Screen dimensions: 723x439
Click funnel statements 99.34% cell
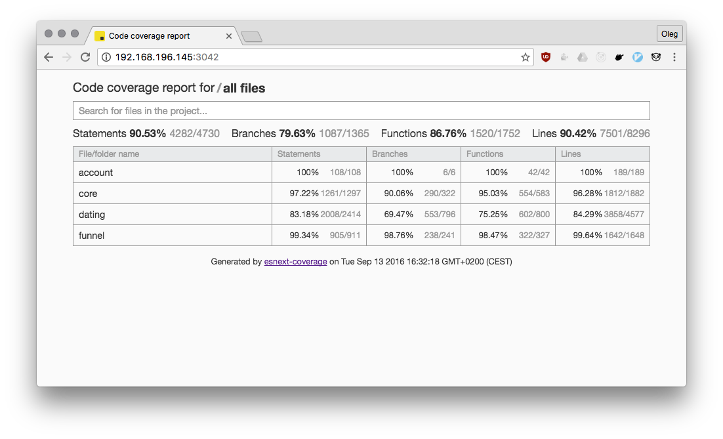tap(319, 235)
